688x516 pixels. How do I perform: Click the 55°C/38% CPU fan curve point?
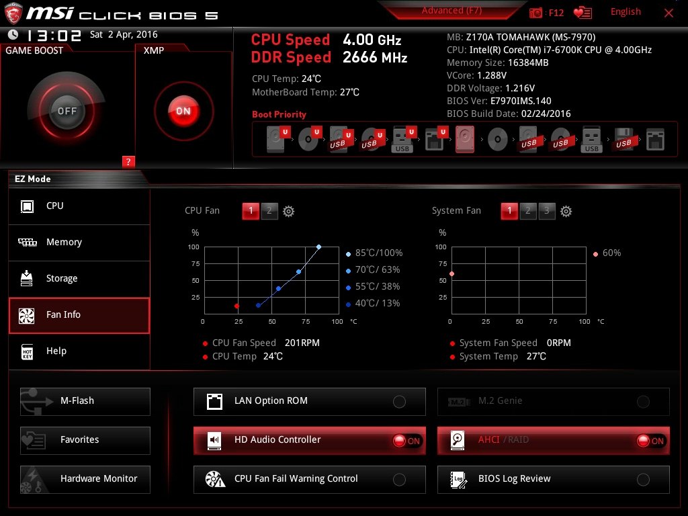(x=279, y=289)
